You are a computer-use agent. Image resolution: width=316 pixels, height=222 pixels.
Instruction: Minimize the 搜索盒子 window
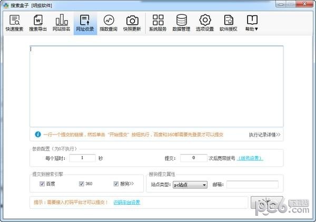pos(281,4)
